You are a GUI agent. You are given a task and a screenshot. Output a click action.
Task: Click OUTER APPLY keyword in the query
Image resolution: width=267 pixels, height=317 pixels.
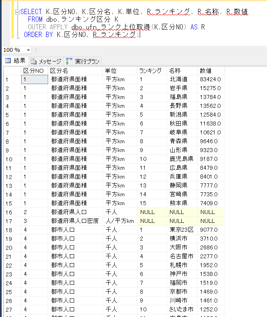pos(48,27)
